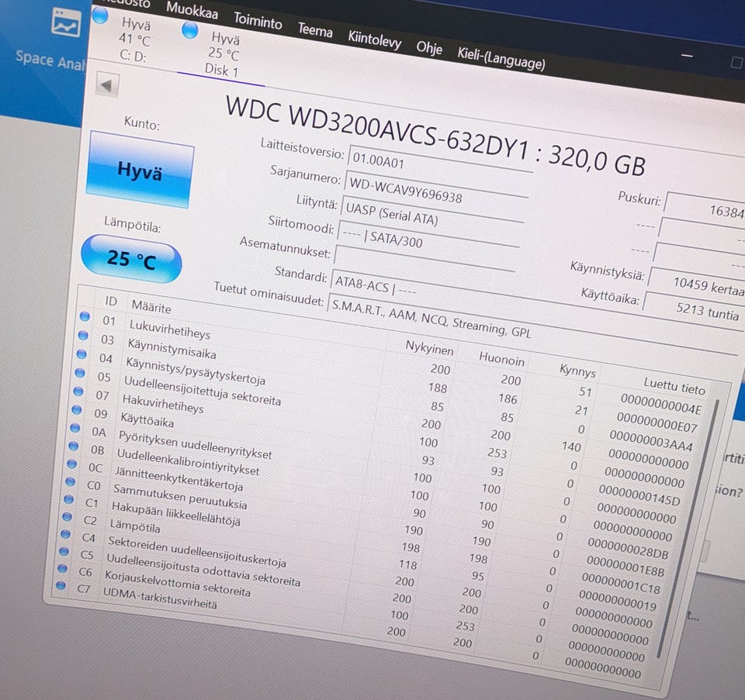Click the 25 °C temperature button
Image resolution: width=745 pixels, height=700 pixels.
point(131,259)
